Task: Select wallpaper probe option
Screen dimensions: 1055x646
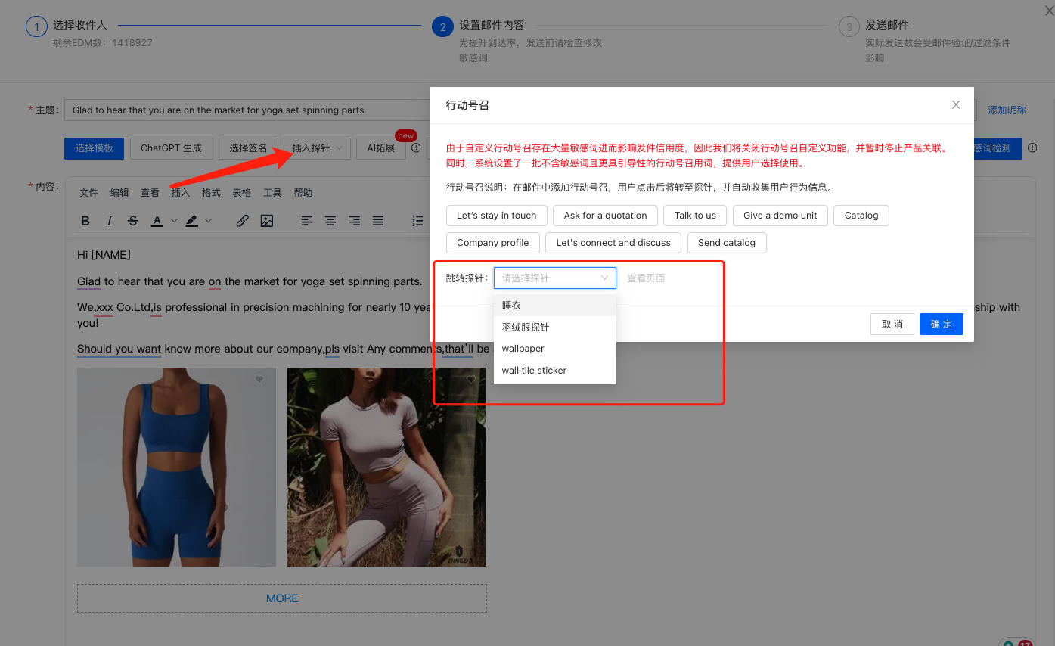Action: tap(555, 349)
